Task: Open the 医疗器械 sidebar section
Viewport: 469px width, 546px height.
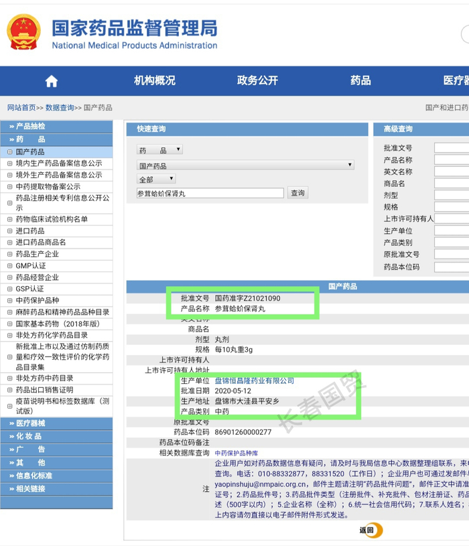Action: [x=56, y=423]
